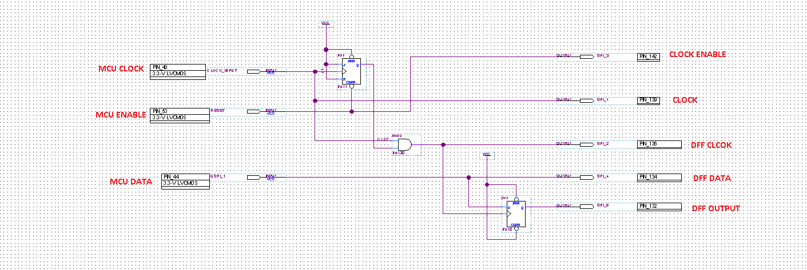
Task: Click the VCC symbol above the JKFF
Action: (x=325, y=24)
